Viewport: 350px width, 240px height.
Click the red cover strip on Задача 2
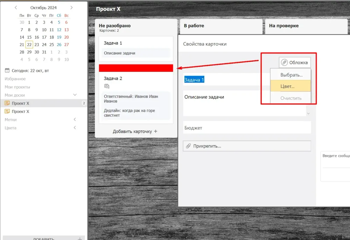(x=136, y=68)
